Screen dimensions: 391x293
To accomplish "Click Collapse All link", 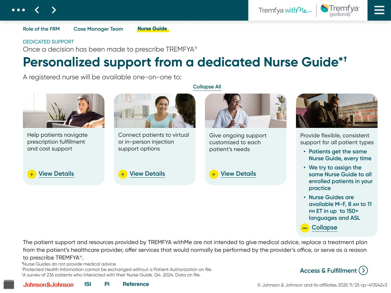I will pos(207,87).
